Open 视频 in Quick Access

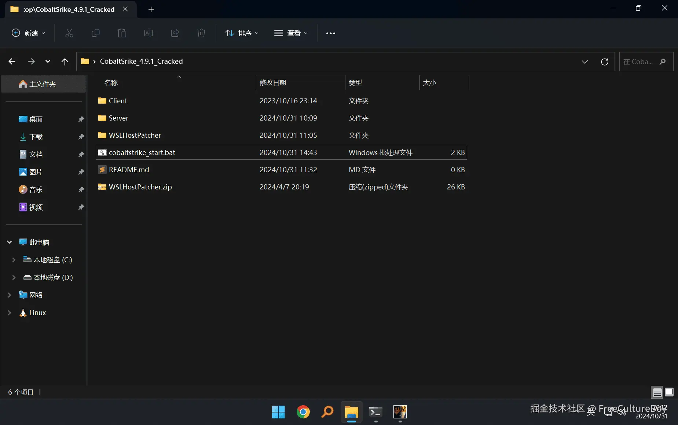pyautogui.click(x=36, y=207)
